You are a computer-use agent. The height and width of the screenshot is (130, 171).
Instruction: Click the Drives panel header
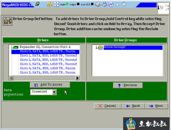(44, 40)
